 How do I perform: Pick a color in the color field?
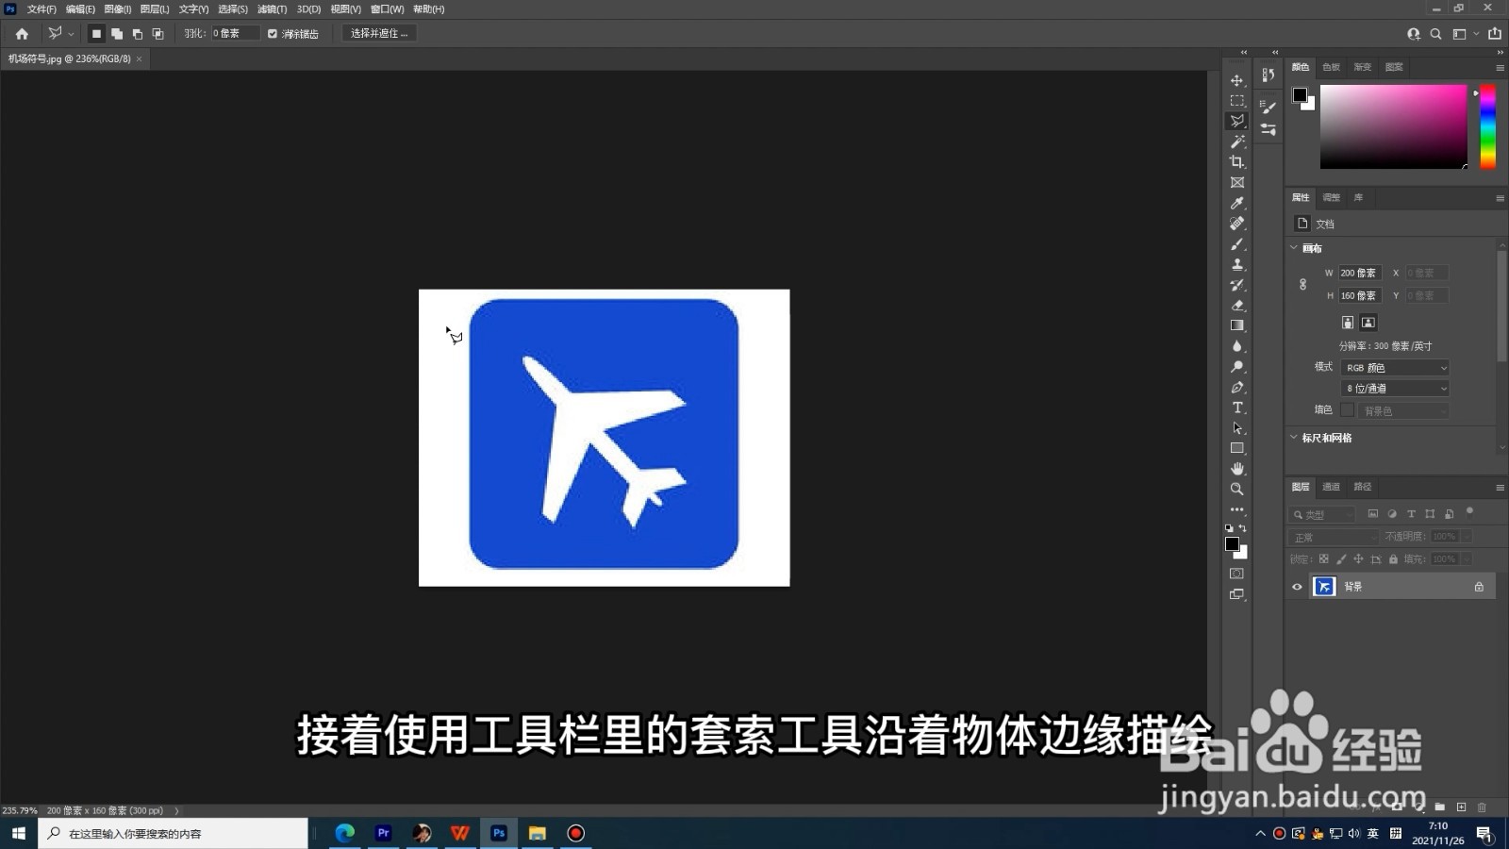(1393, 127)
